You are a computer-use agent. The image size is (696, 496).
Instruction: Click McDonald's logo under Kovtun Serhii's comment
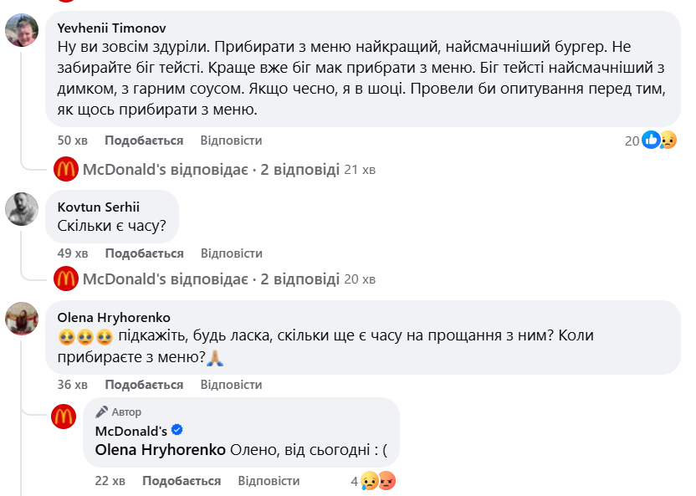tap(66, 279)
